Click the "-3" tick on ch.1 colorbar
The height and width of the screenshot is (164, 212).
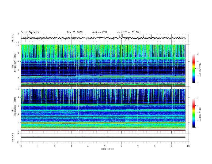coord(197,54)
